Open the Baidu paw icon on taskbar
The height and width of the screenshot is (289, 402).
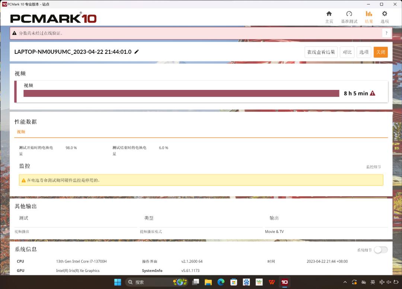(x=246, y=282)
